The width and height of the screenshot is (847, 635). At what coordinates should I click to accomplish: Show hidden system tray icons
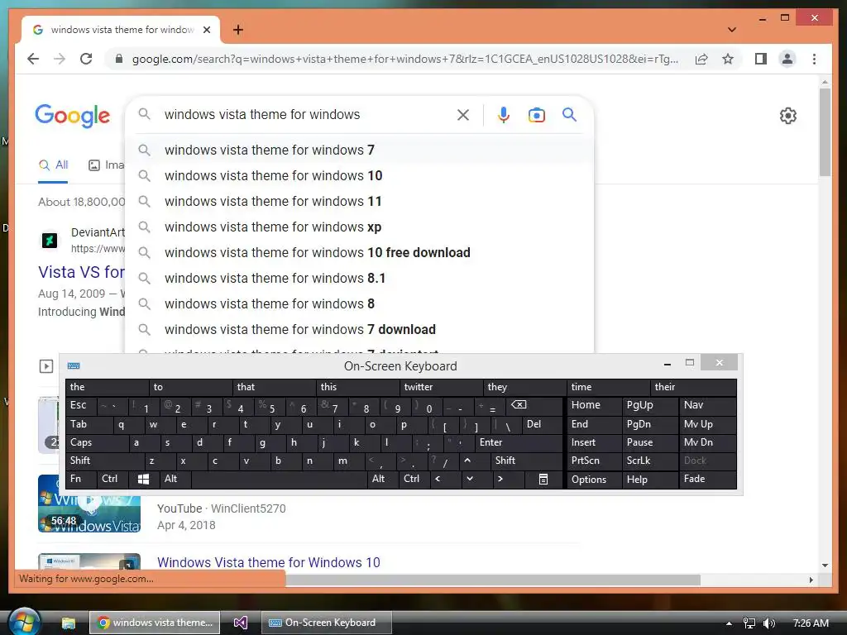(729, 623)
